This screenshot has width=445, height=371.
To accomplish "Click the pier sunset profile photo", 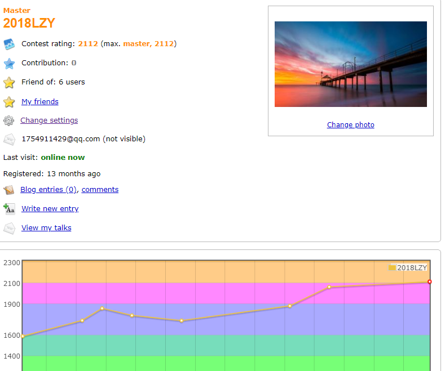I will click(350, 64).
